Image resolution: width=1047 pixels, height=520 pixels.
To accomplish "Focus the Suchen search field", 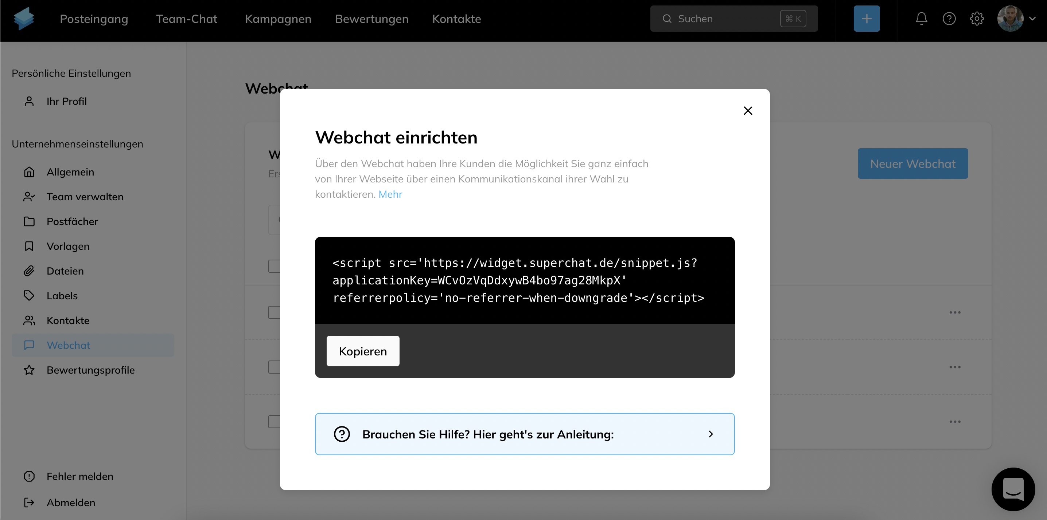I will pyautogui.click(x=733, y=19).
